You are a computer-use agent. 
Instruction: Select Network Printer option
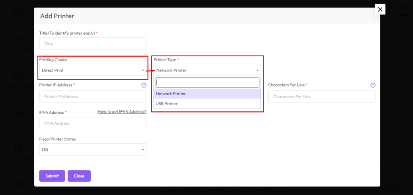coord(207,94)
